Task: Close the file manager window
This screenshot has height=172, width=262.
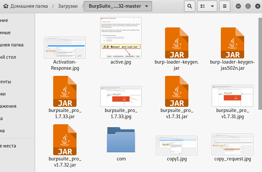Action: click(x=258, y=6)
